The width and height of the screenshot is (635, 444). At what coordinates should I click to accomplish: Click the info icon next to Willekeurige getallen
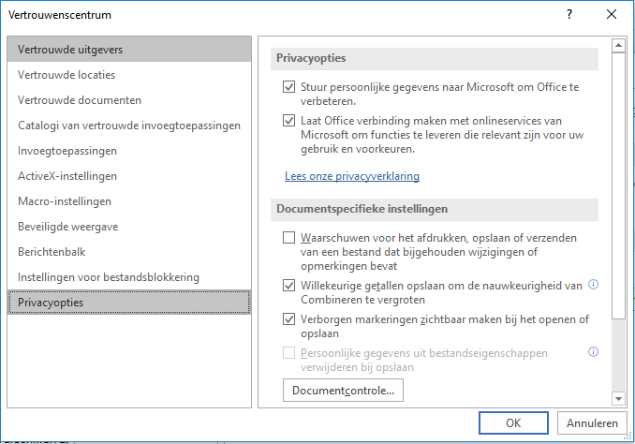(593, 285)
